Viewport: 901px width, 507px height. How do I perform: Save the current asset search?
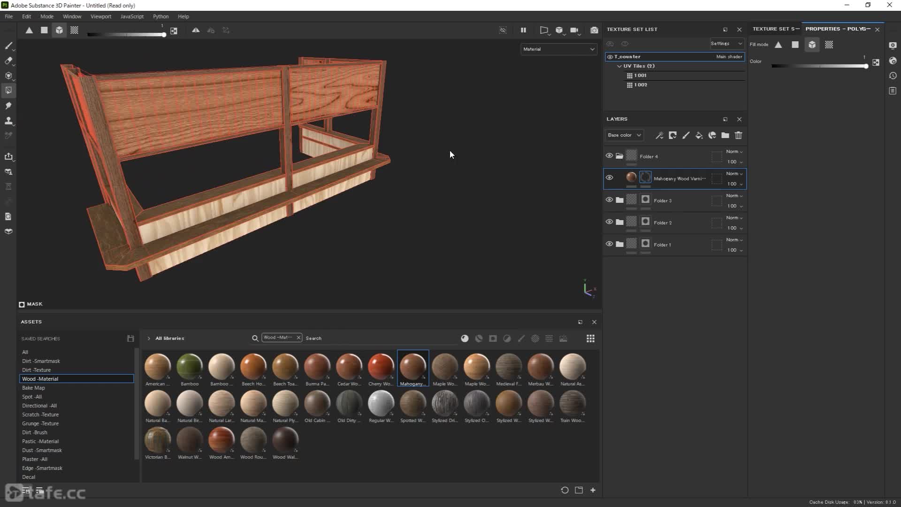(x=130, y=338)
